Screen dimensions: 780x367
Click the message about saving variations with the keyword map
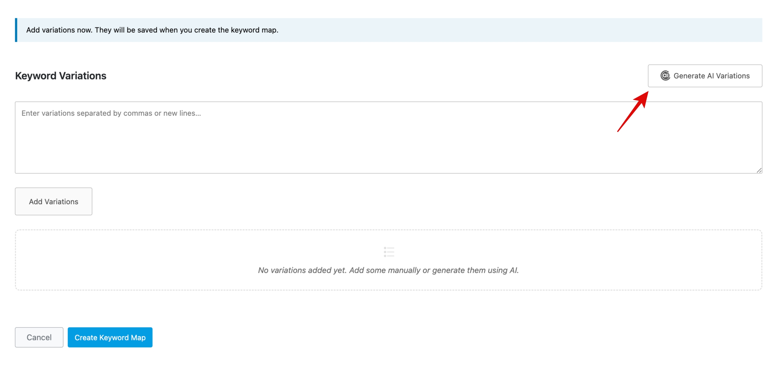(152, 30)
